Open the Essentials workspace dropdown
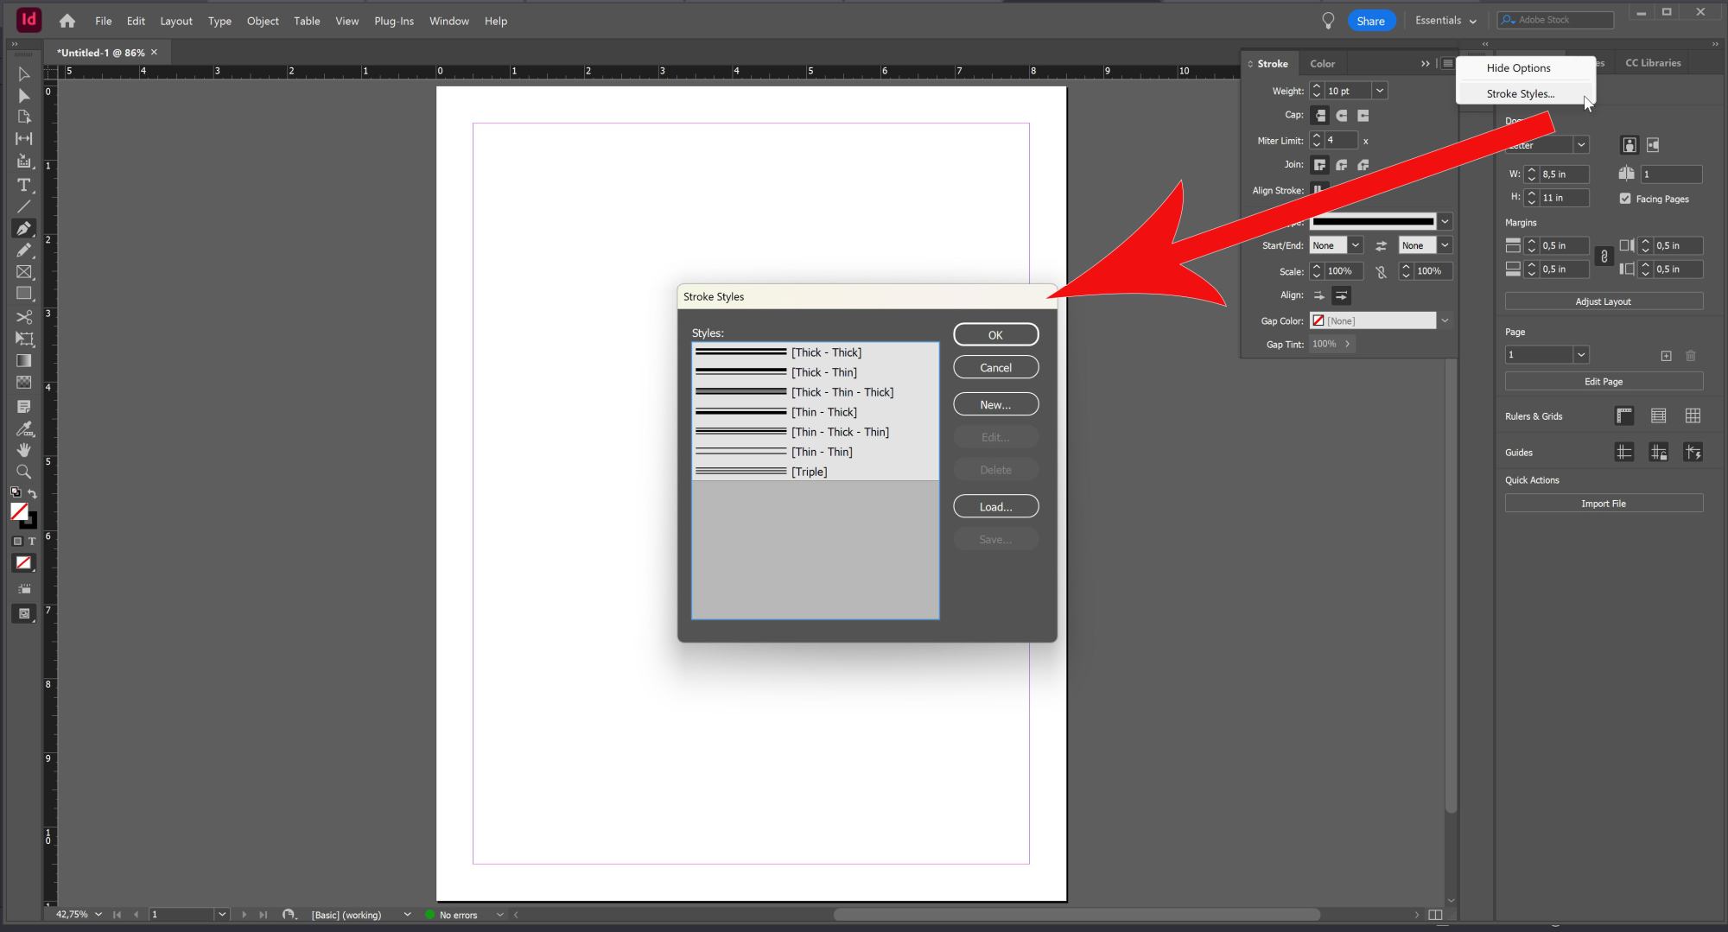The height and width of the screenshot is (932, 1728). tap(1445, 21)
